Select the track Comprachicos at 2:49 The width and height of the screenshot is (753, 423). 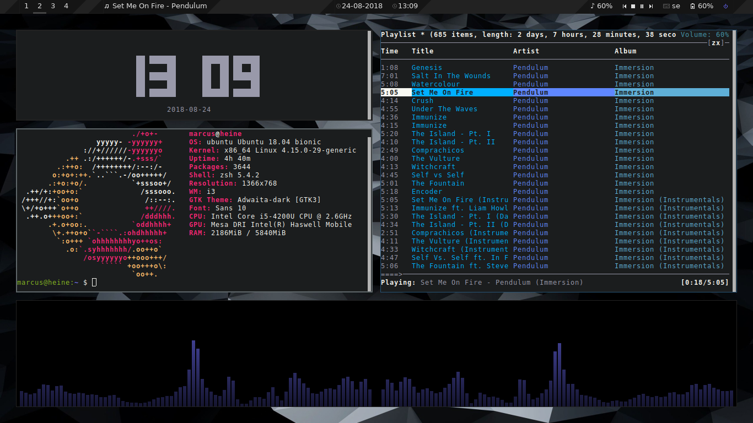point(555,150)
